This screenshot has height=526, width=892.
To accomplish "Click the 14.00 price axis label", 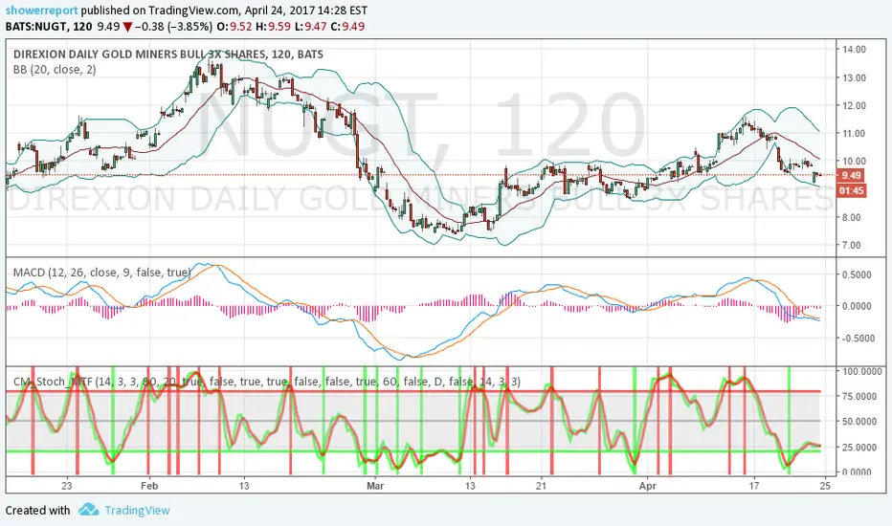I will click(x=855, y=50).
